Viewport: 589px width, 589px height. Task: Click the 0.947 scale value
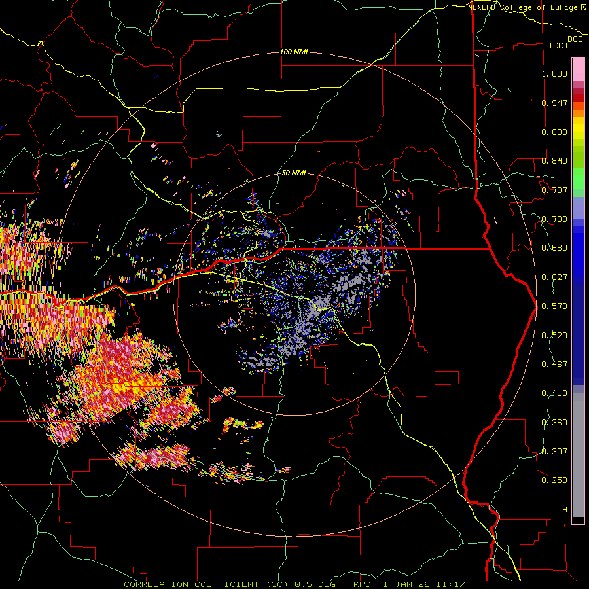pos(554,103)
